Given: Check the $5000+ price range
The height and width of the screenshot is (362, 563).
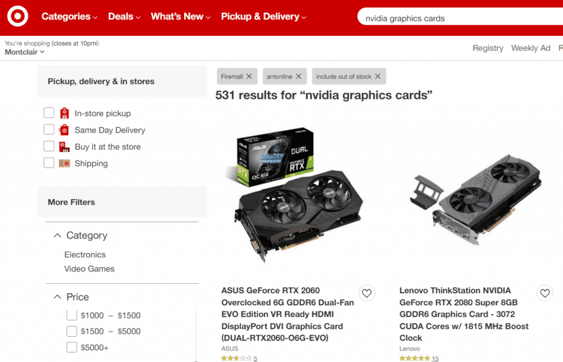Looking at the screenshot, I should click(x=72, y=347).
